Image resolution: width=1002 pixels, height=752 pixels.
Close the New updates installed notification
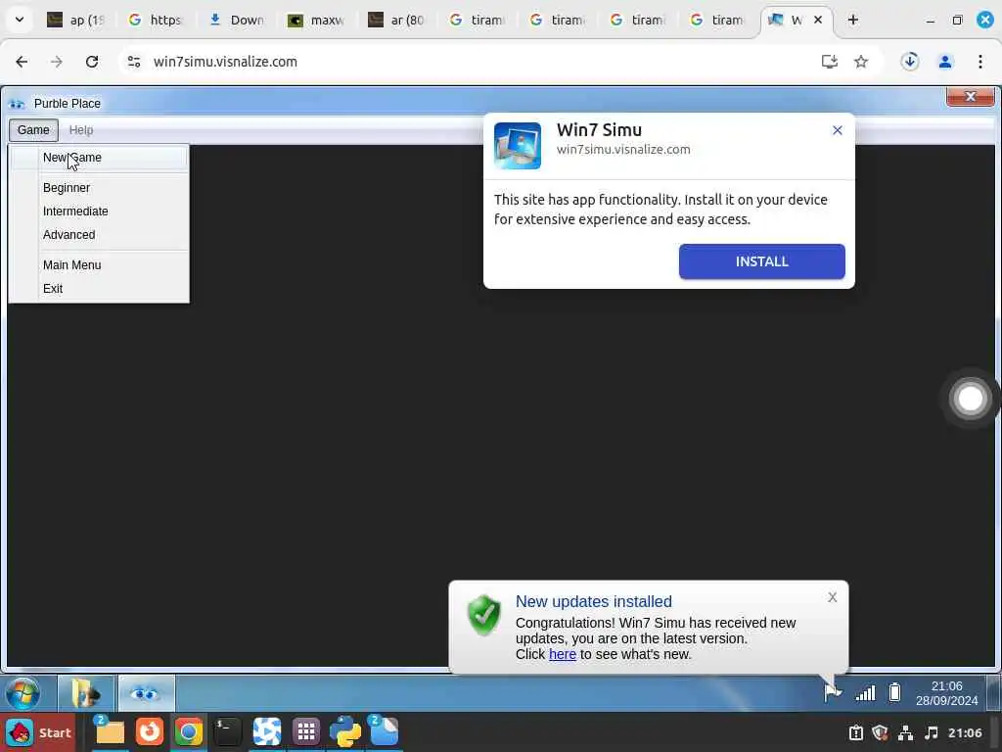coord(832,597)
